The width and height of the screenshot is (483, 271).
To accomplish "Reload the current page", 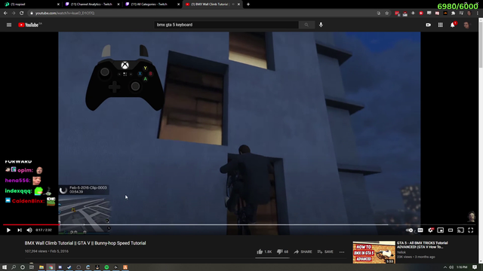I will coord(22,14).
